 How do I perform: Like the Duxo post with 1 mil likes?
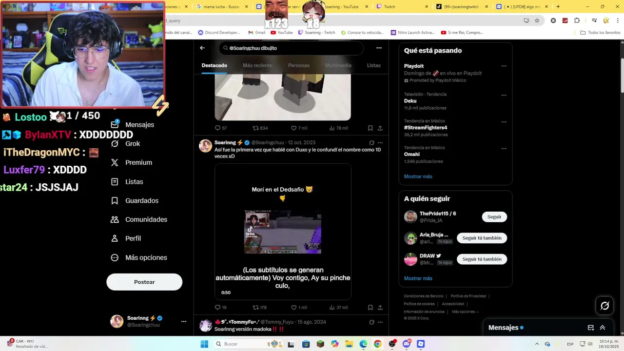point(299,308)
